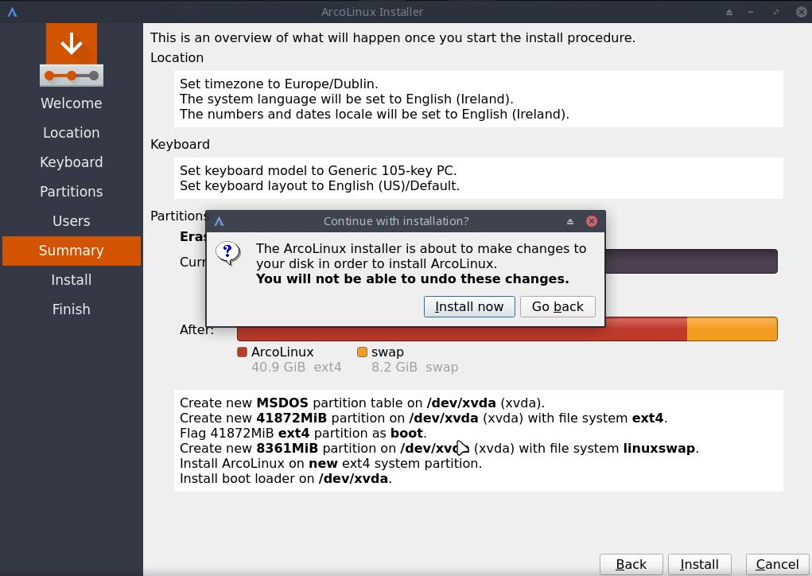Click the ArcoLinux logo in main title bar
The image size is (812, 576).
point(13,12)
